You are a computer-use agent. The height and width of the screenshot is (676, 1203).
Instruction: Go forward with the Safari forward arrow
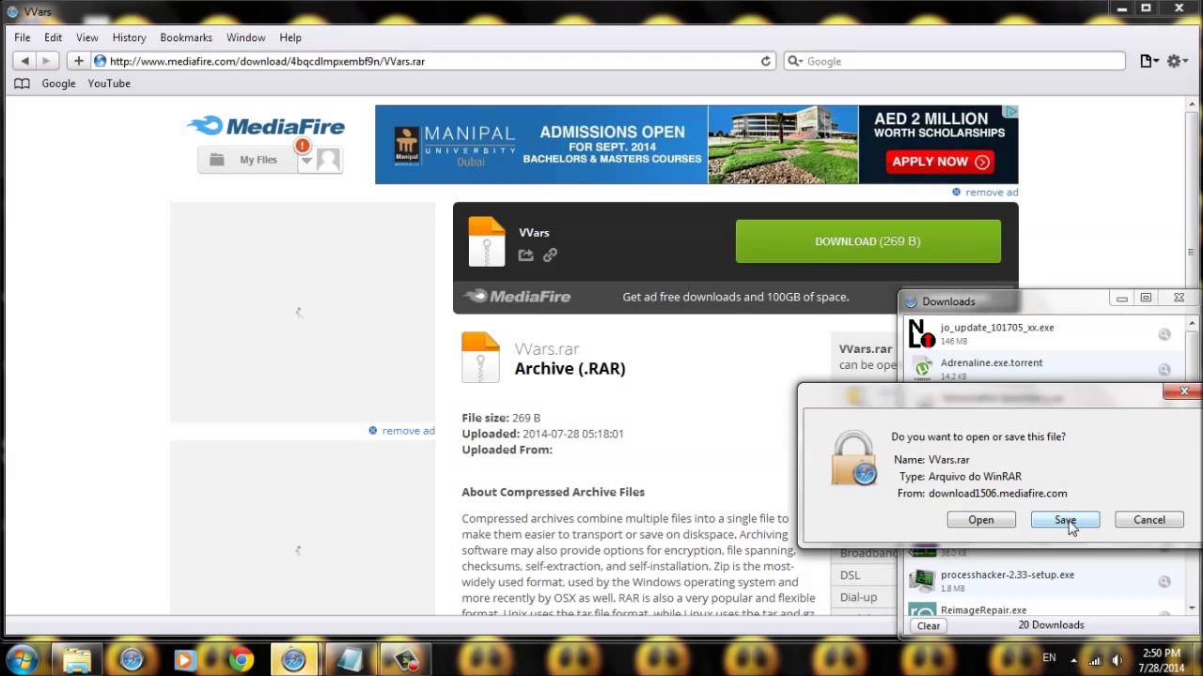pyautogui.click(x=46, y=61)
